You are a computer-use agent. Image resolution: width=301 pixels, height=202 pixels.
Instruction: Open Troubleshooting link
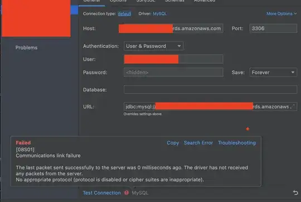237,143
